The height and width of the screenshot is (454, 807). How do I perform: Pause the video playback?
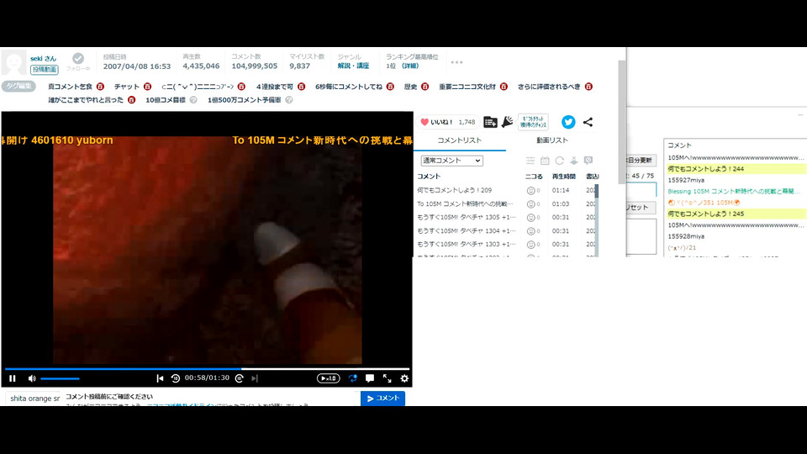pos(13,378)
